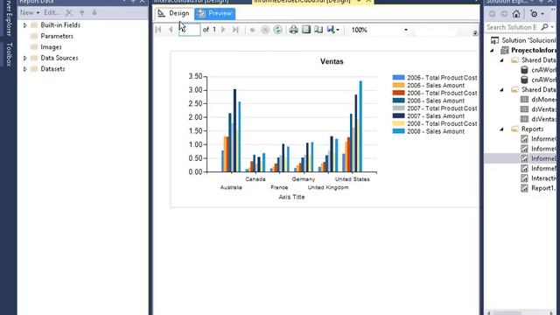The height and width of the screenshot is (315, 560).
Task: Go to previous page of report preview
Action: [x=171, y=30]
